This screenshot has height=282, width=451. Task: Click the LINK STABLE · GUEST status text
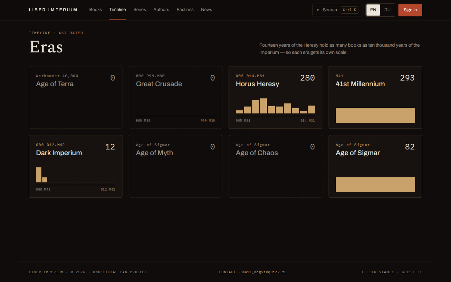point(390,272)
